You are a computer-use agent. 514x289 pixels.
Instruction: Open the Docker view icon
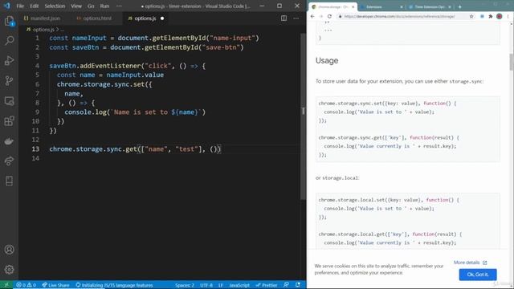click(x=9, y=141)
